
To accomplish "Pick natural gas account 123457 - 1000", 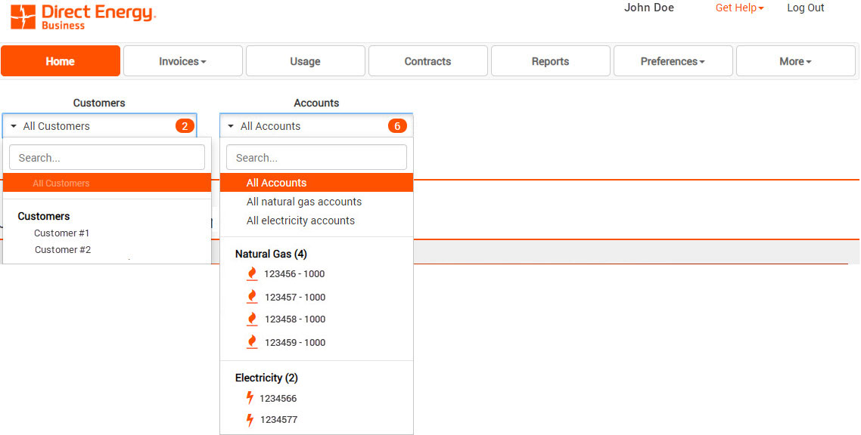I will click(x=295, y=297).
